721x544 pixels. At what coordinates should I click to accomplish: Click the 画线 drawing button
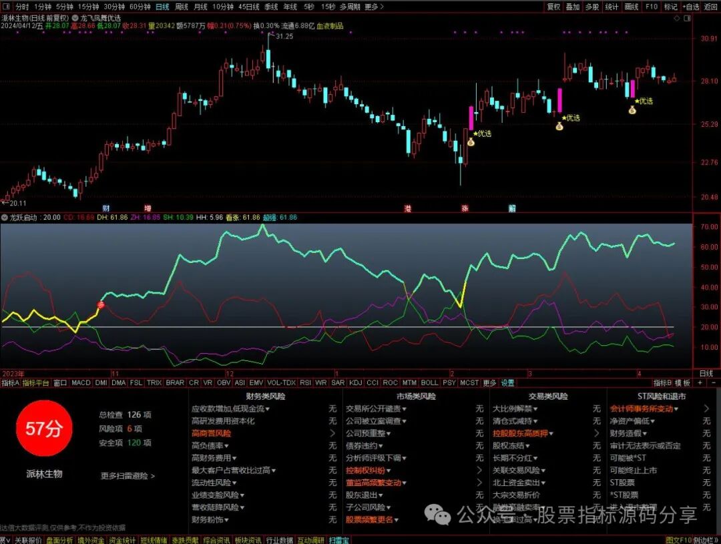tap(632, 7)
